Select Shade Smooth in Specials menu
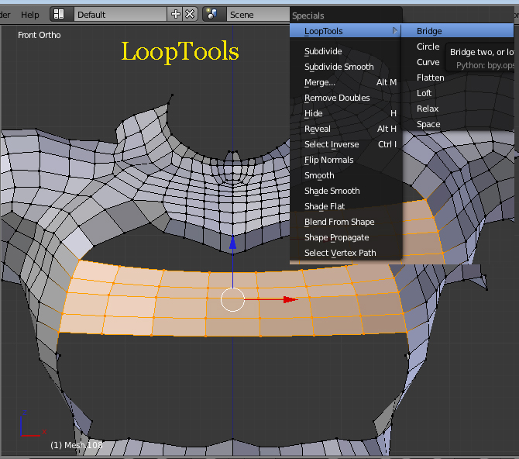Image resolution: width=519 pixels, height=459 pixels. 345,192
